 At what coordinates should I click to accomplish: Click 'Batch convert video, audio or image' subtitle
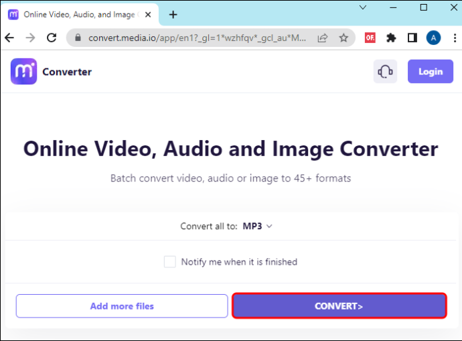[x=231, y=178]
